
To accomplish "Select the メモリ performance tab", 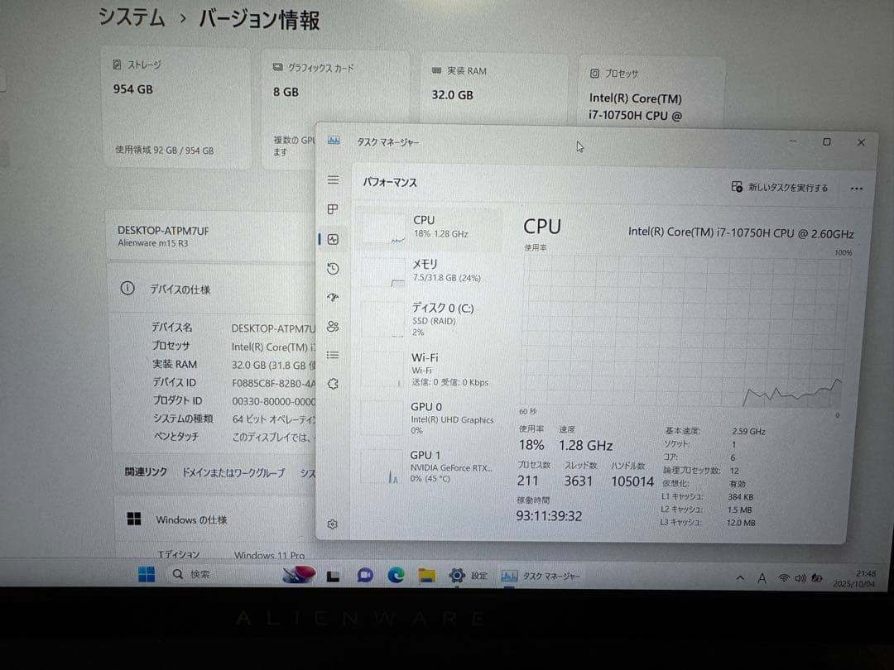I will click(x=430, y=270).
